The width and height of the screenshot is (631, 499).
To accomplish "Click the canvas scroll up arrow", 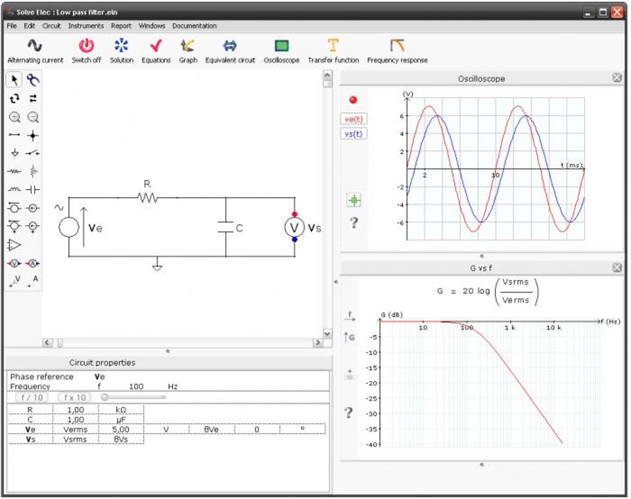I will [328, 75].
